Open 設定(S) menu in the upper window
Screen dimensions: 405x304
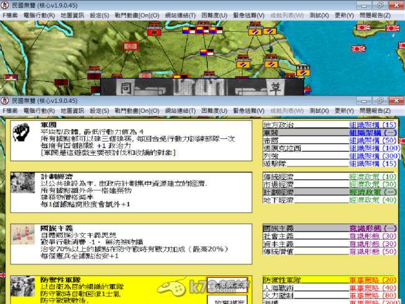coord(99,16)
